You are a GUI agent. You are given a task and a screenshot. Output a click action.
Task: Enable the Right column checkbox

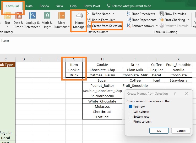tap(130, 121)
